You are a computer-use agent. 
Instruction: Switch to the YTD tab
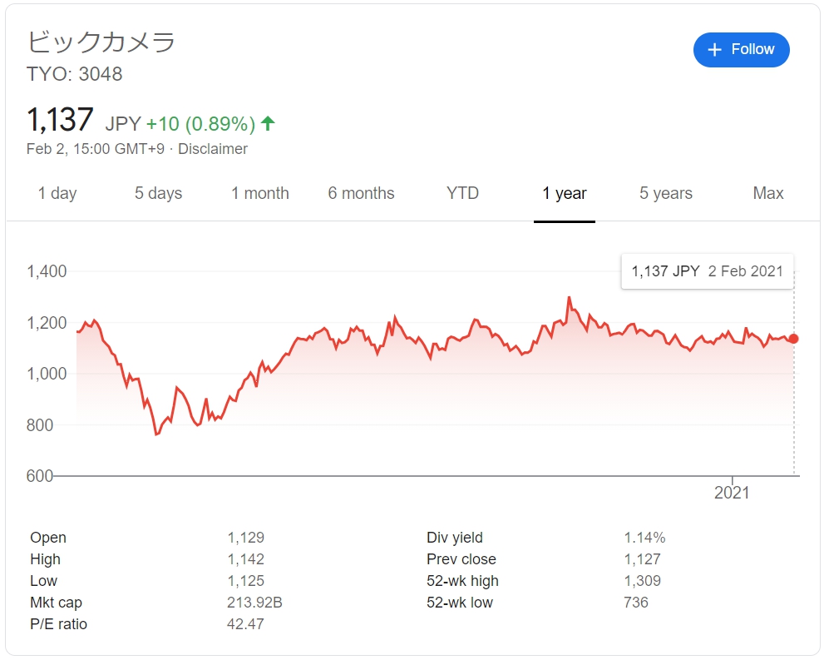(462, 193)
